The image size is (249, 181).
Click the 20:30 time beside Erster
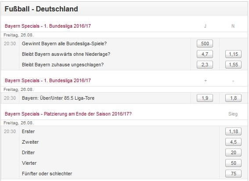click(x=10, y=131)
